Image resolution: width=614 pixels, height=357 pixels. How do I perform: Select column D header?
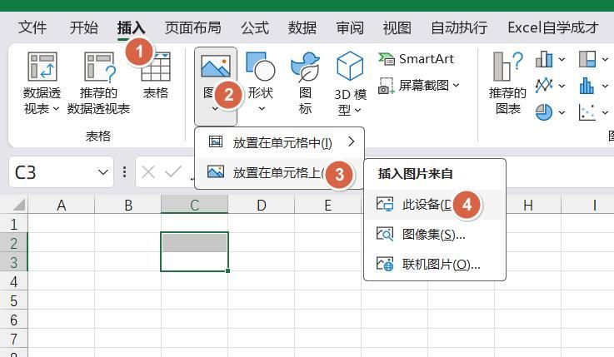coord(262,205)
